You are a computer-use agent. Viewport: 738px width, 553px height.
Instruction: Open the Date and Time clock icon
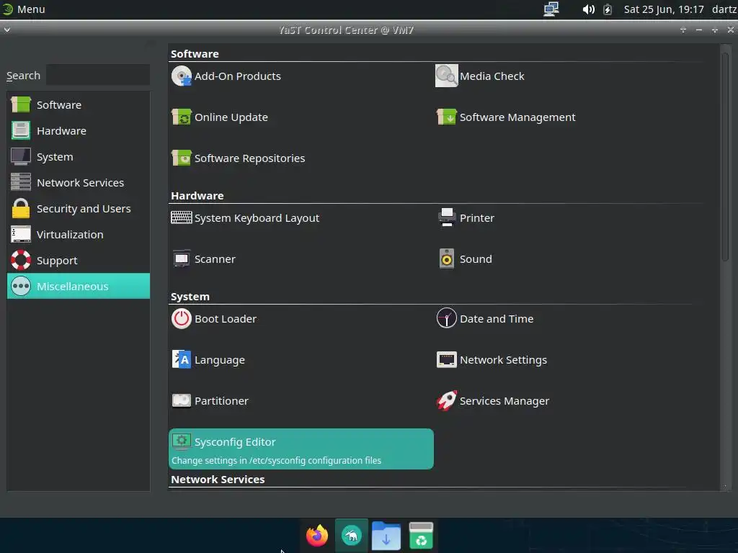coord(446,318)
